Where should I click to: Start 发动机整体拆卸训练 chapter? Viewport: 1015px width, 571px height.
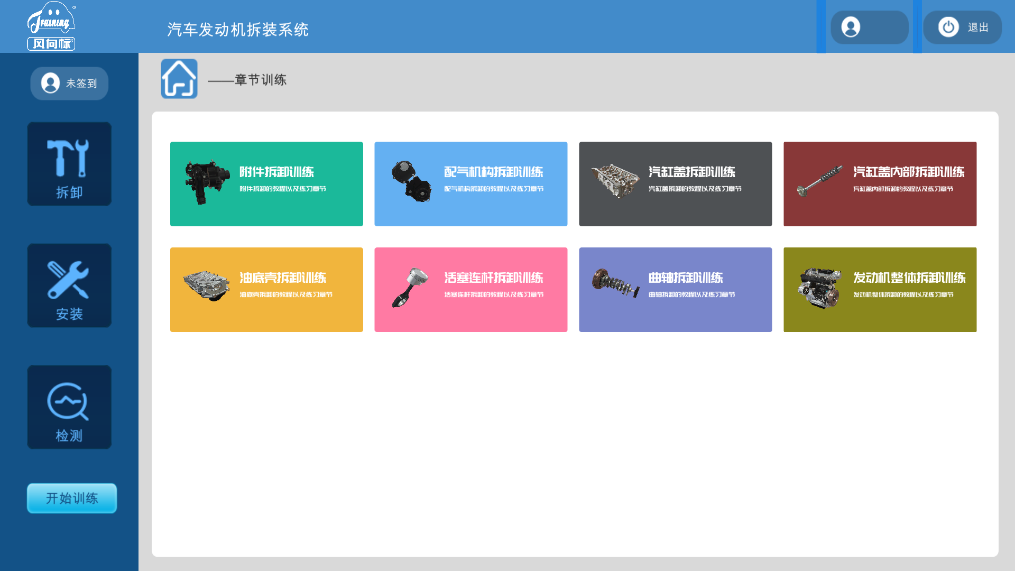(x=880, y=290)
